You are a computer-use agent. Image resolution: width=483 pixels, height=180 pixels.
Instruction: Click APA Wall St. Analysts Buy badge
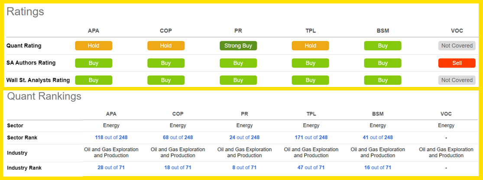tap(94, 80)
